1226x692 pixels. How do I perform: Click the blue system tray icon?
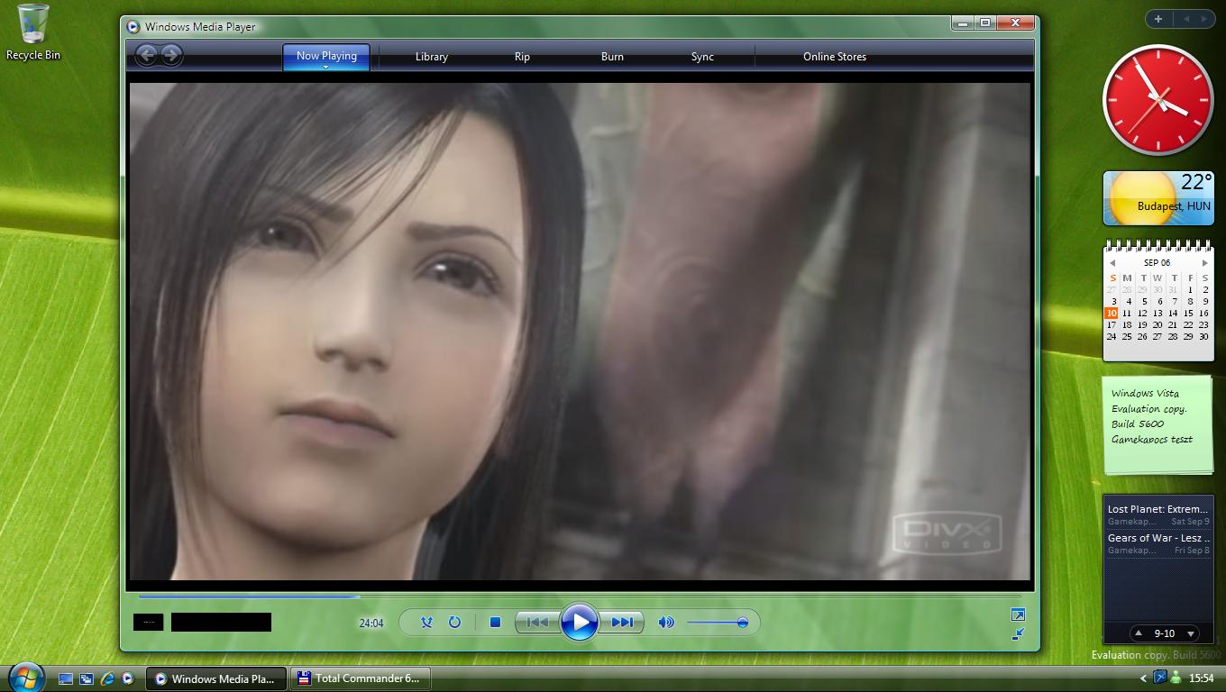pos(1160,678)
